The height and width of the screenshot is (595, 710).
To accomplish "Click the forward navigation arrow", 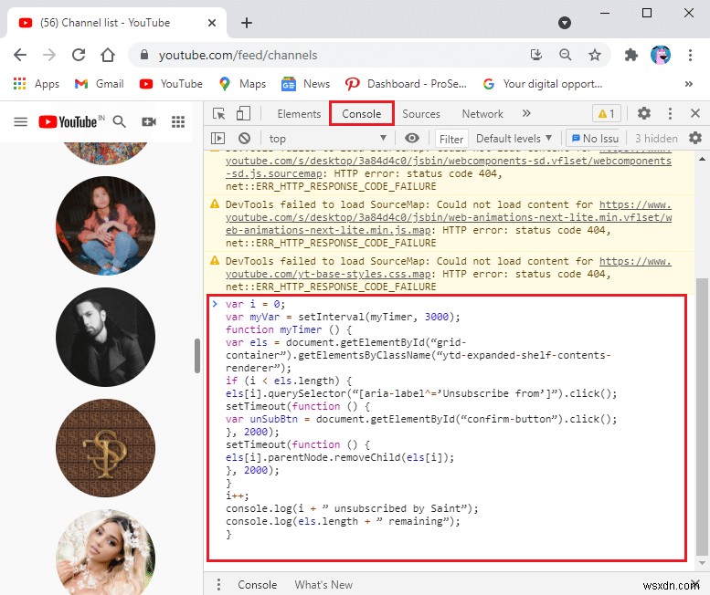I will coord(49,55).
